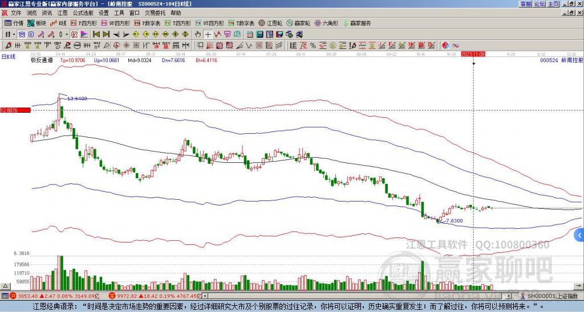Open the 工具 menu
Viewport: 584px width, 312px height.
pos(119,13)
